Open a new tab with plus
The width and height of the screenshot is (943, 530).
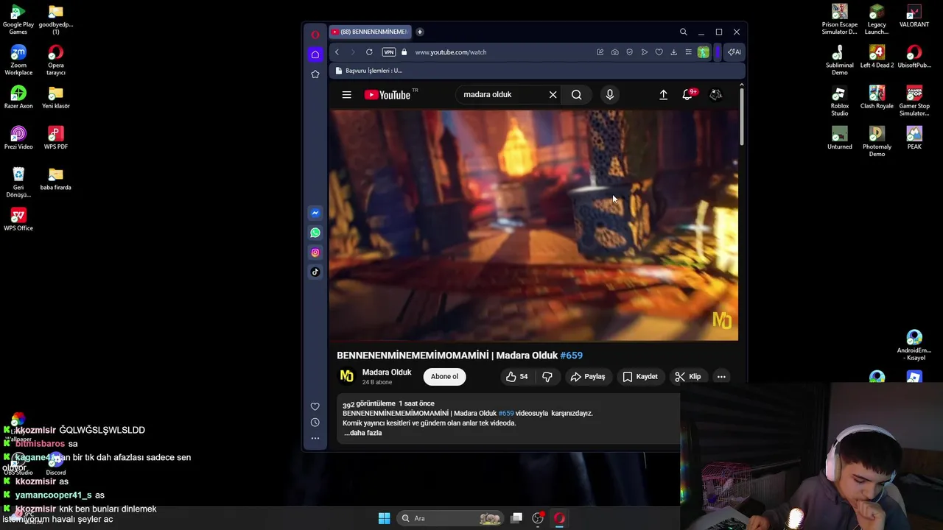(x=419, y=32)
